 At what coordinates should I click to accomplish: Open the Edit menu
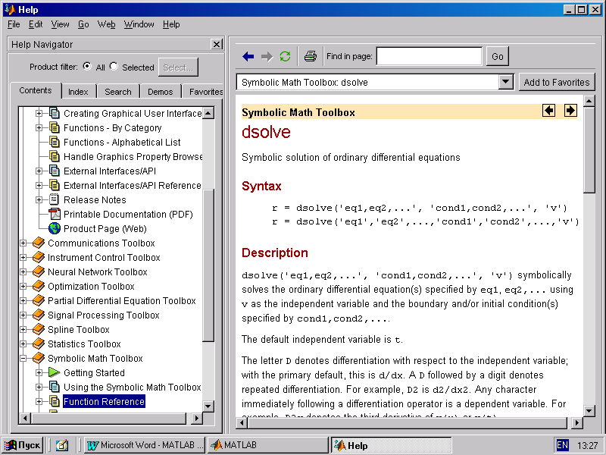tap(36, 24)
